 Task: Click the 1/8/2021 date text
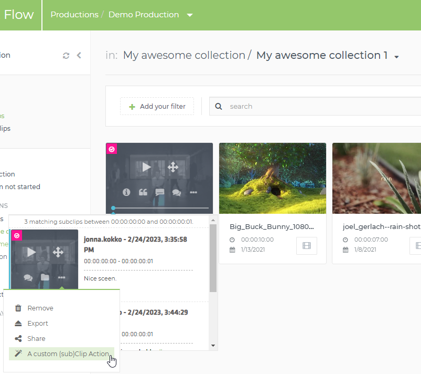(x=365, y=250)
